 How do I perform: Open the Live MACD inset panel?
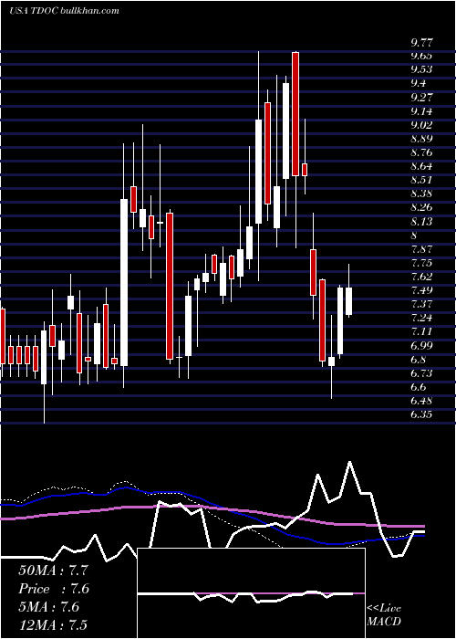click(251, 593)
